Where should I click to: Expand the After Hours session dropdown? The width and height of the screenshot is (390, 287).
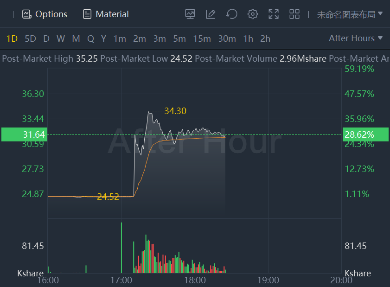[355, 38]
